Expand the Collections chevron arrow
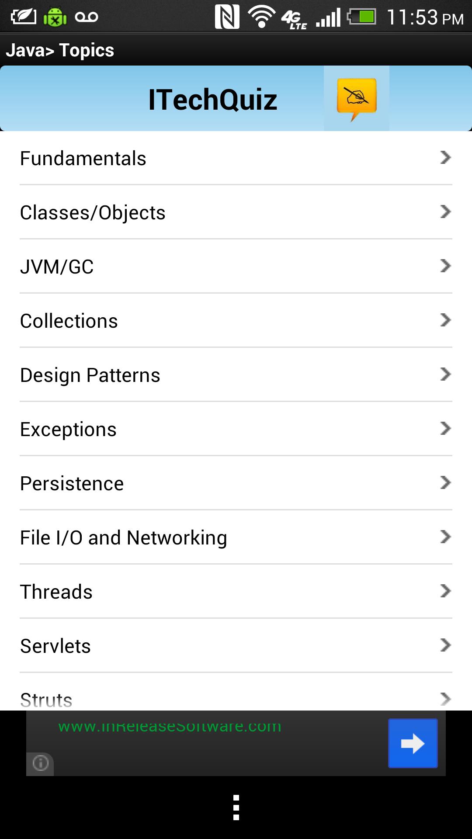 point(445,320)
